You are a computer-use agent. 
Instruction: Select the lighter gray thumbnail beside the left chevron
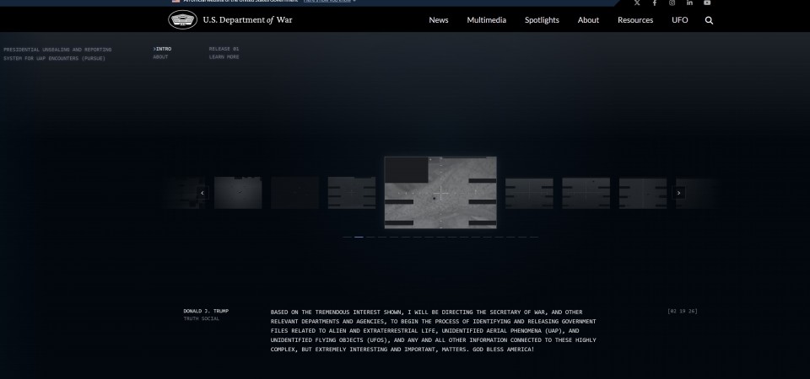click(x=238, y=193)
